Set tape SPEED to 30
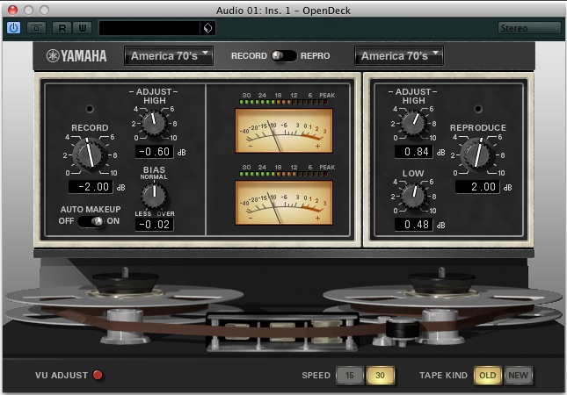Viewport: 567px width, 395px height. [x=380, y=375]
